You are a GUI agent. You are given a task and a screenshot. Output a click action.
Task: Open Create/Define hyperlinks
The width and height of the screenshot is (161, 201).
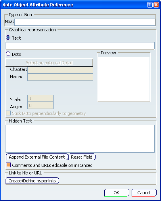[32, 181]
